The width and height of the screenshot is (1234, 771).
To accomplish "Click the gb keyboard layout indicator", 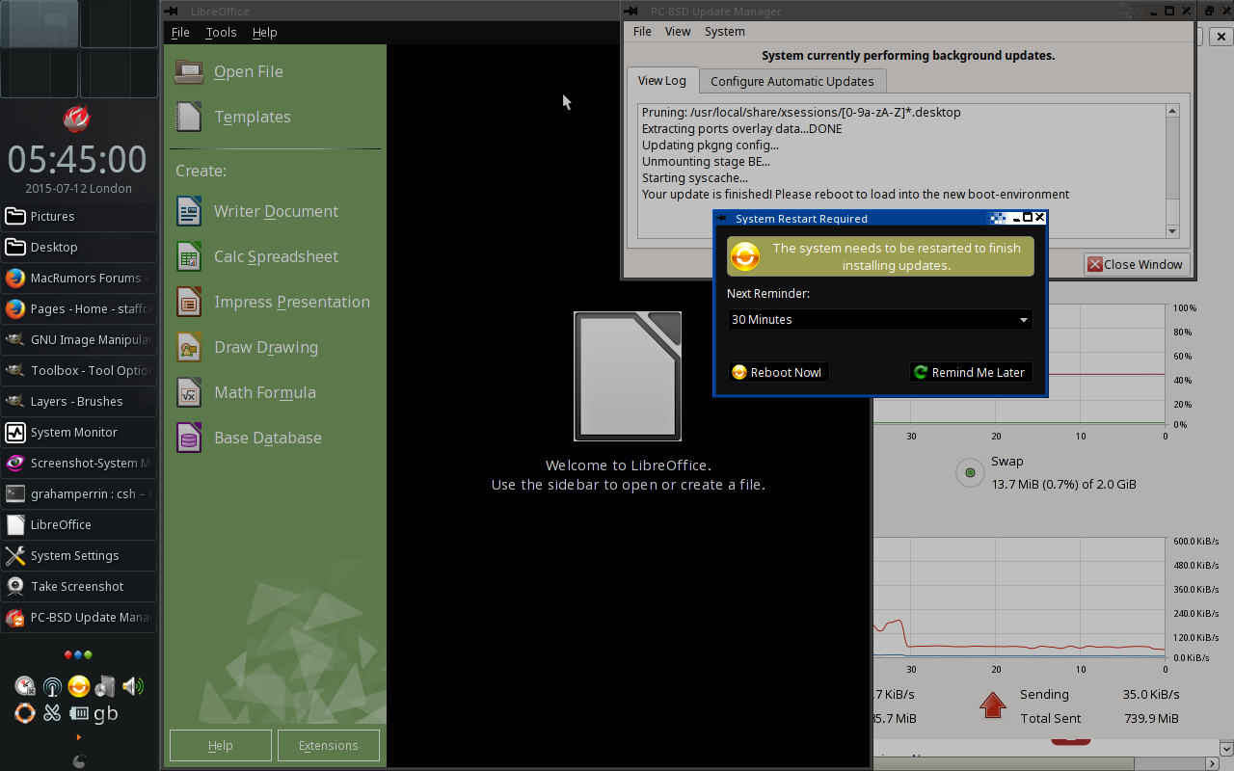I will pyautogui.click(x=106, y=713).
